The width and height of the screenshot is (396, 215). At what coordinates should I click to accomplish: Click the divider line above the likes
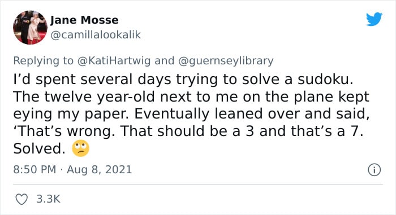[198, 185]
